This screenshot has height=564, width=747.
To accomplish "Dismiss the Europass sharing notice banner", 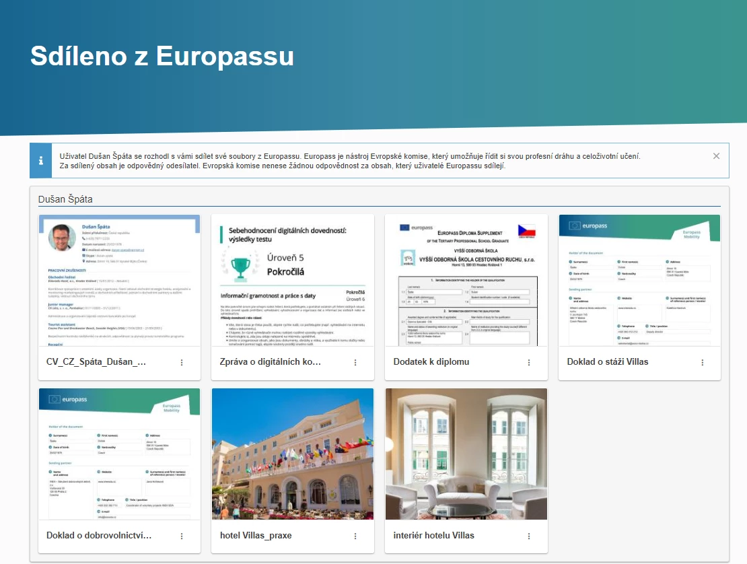I will (717, 156).
